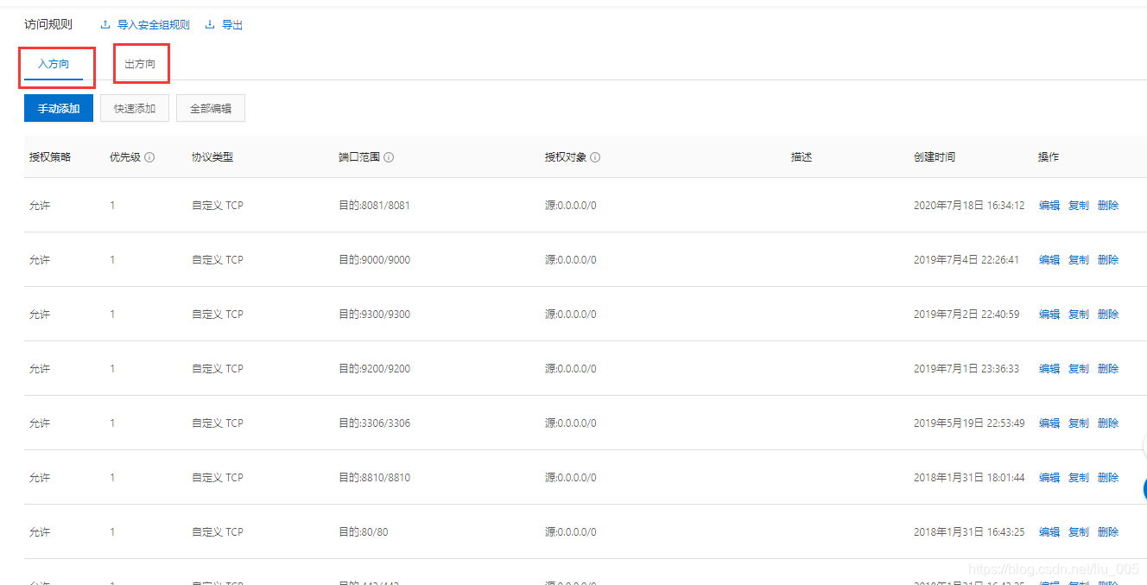Edit the rule for port 3306/3306

pyautogui.click(x=1049, y=423)
